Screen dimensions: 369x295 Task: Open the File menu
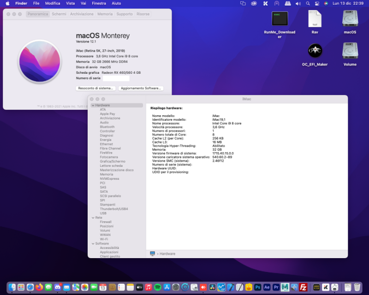pyautogui.click(x=36, y=3)
